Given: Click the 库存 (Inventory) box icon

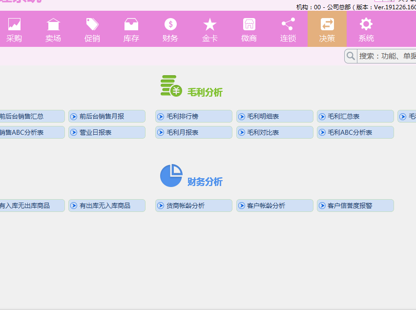Looking at the screenshot, I should point(131,23).
